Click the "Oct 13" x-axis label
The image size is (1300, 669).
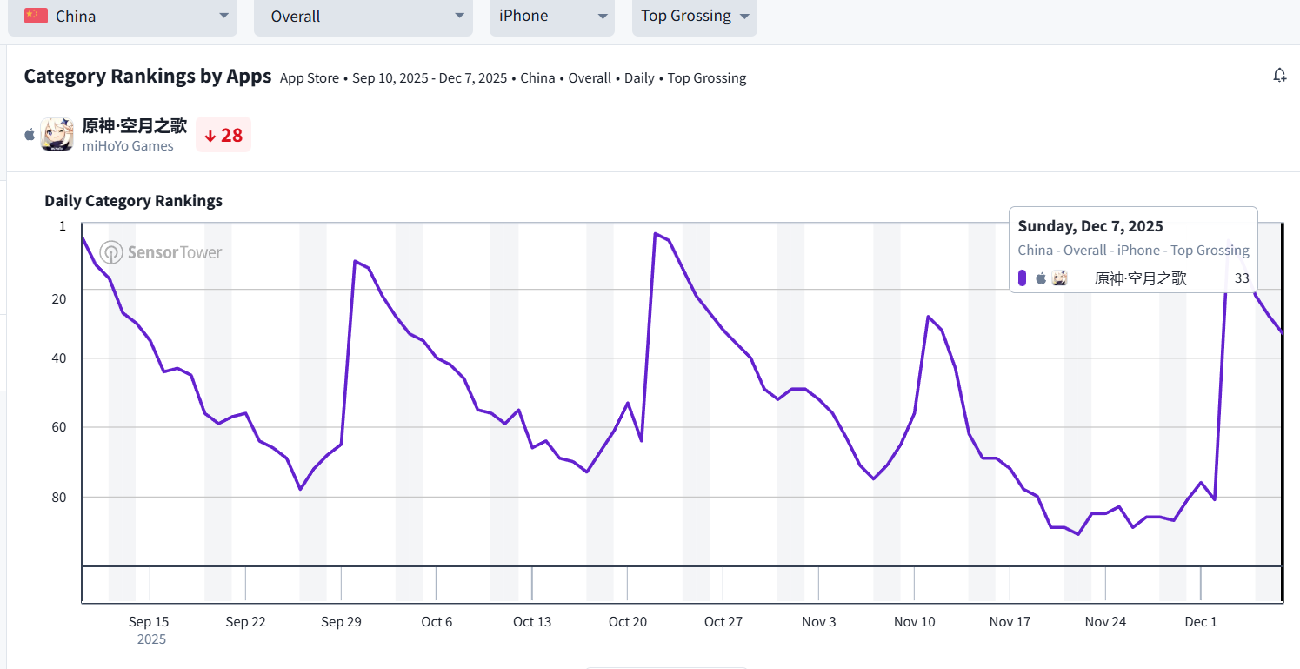point(532,622)
